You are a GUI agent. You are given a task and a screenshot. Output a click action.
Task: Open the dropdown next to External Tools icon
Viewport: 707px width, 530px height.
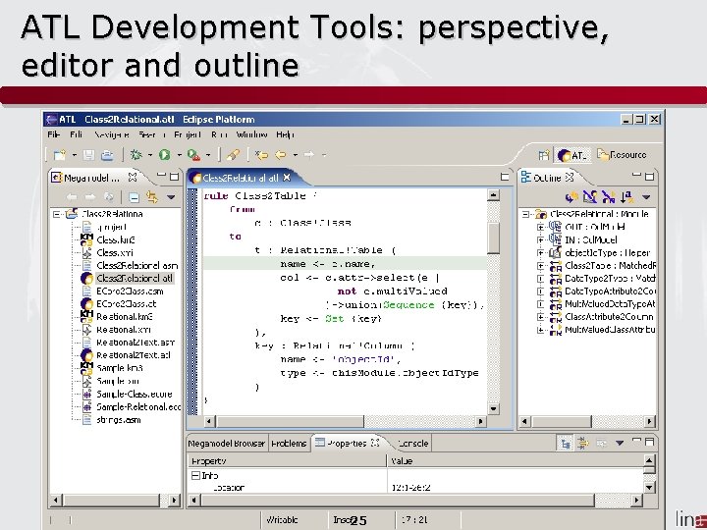click(x=208, y=155)
